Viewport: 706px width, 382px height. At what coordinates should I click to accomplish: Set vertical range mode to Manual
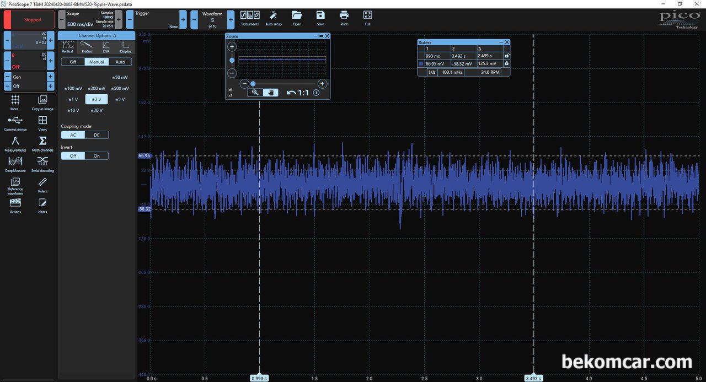click(x=97, y=62)
